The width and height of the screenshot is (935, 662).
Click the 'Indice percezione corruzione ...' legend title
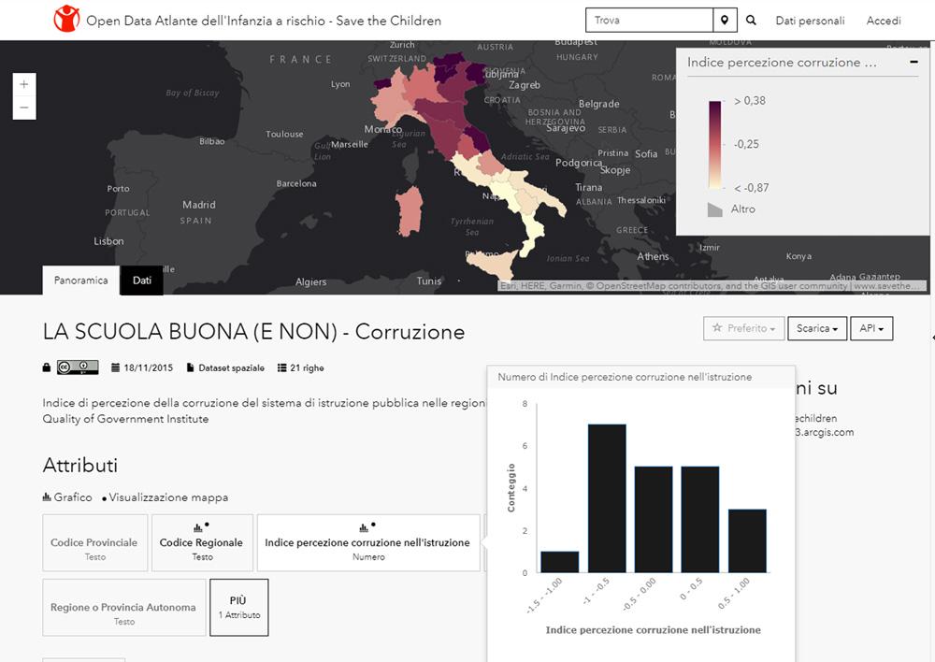click(782, 63)
